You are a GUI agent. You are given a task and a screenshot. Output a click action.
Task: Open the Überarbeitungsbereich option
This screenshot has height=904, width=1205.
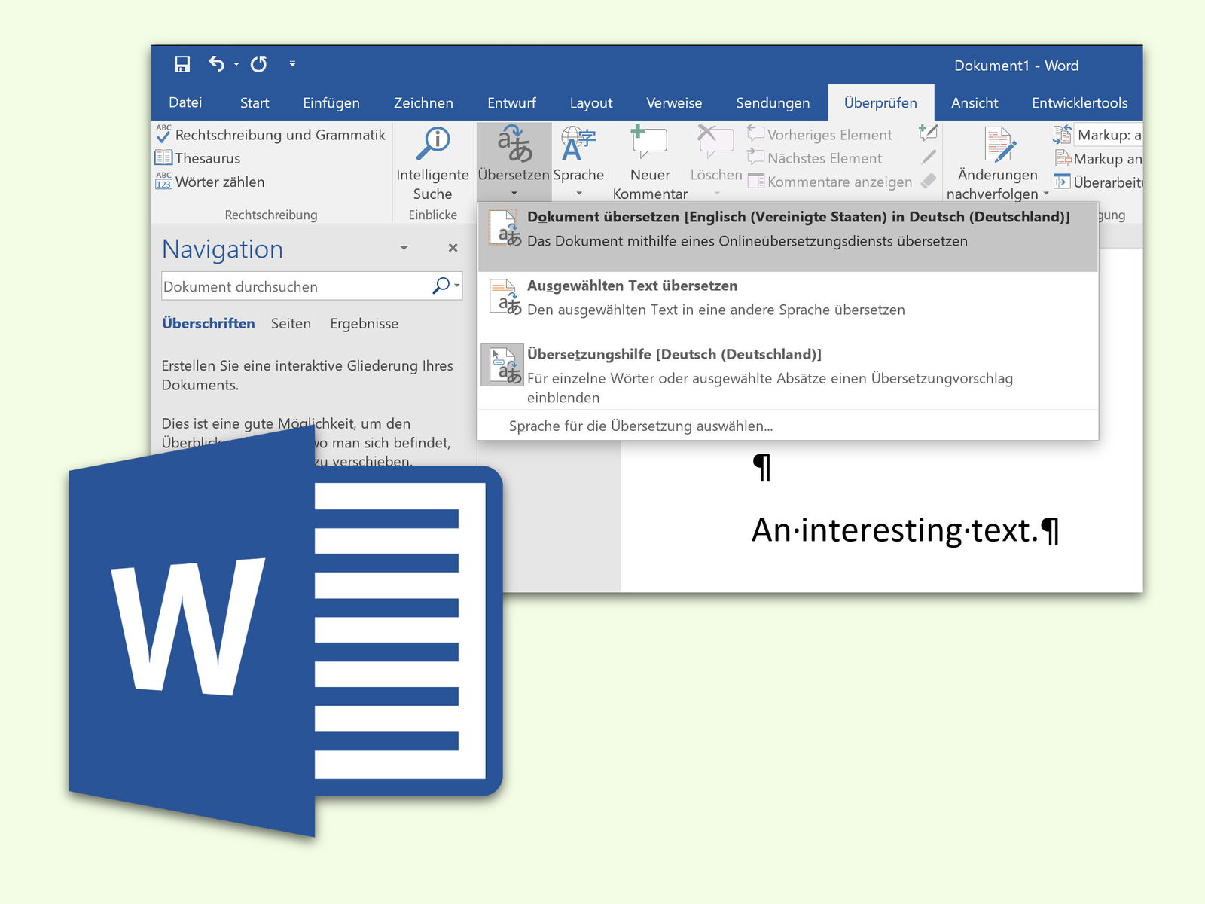[1098, 182]
